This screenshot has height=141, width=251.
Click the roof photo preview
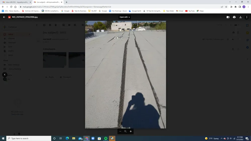coord(125,75)
